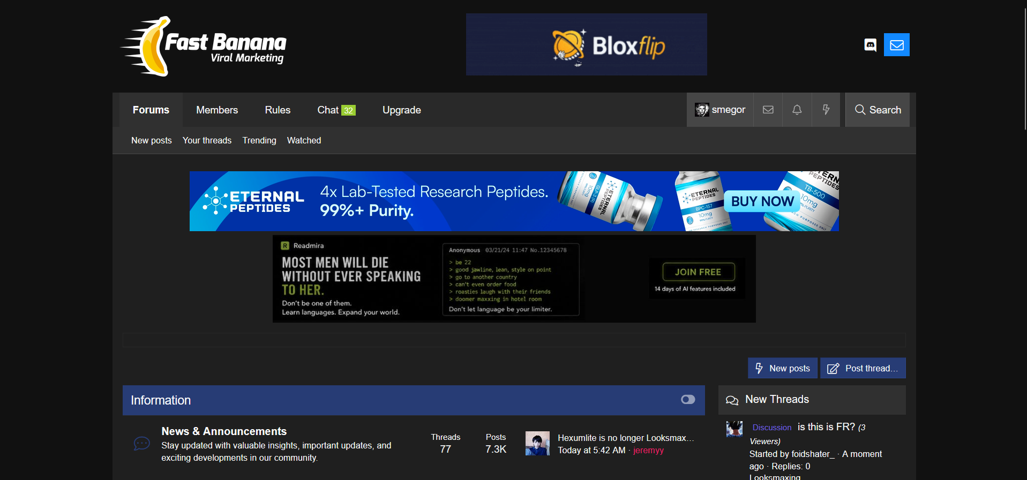Open the Discord icon link in header
This screenshot has height=480, width=1027.
point(871,45)
